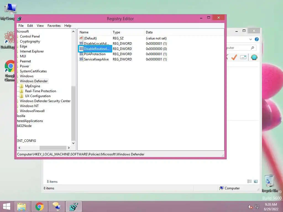Minimize the Registry Editor window

pyautogui.click(x=201, y=18)
